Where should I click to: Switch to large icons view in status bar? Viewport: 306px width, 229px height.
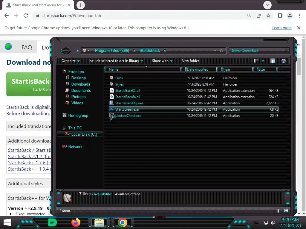point(286,211)
